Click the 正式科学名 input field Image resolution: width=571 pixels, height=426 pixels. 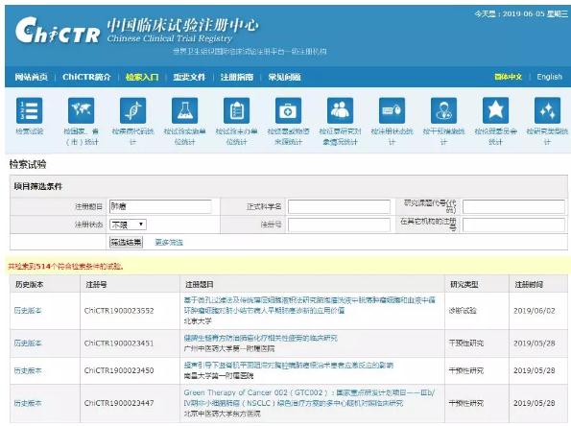tap(339, 206)
